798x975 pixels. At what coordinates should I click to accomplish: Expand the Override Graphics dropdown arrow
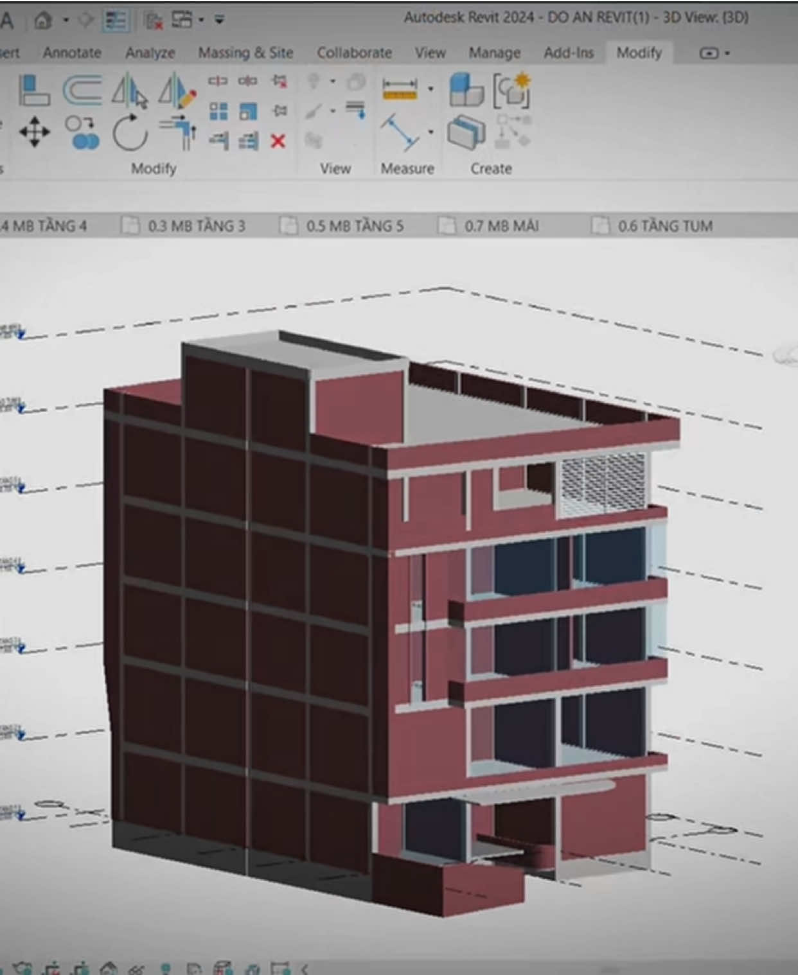333,111
